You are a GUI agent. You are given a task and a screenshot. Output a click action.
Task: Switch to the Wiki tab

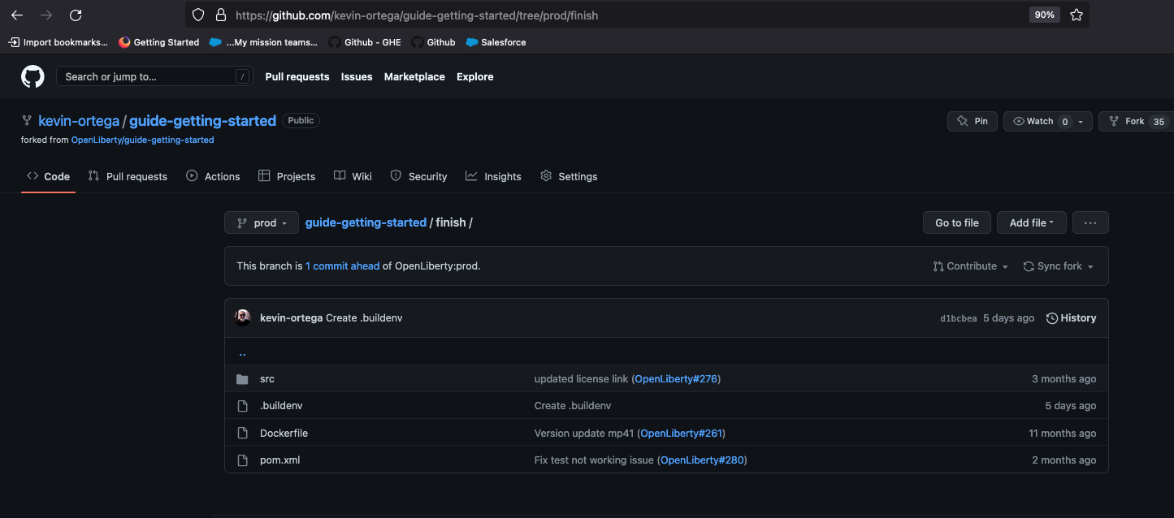click(353, 176)
